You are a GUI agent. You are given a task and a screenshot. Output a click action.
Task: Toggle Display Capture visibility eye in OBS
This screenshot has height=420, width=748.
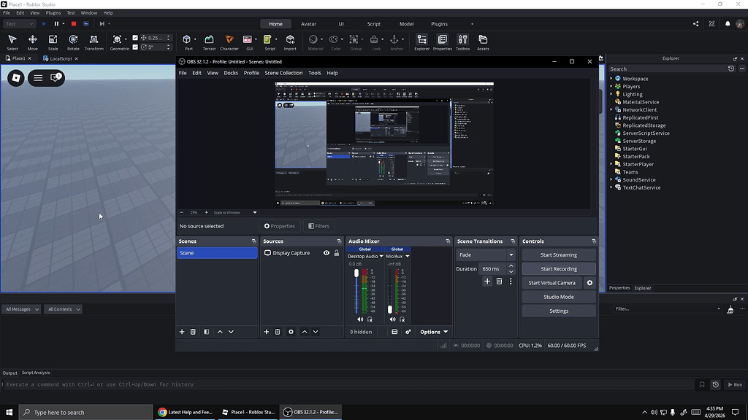click(x=327, y=253)
